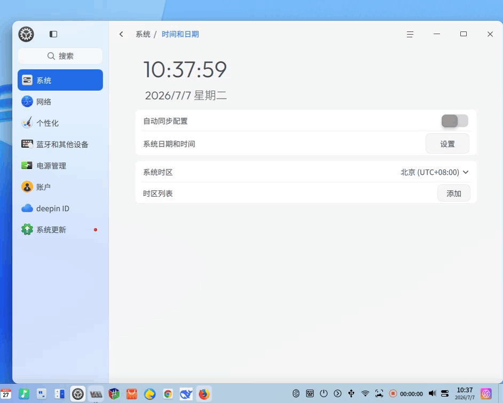Click the red screen recording stop button
The width and height of the screenshot is (503, 403).
tap(392, 393)
